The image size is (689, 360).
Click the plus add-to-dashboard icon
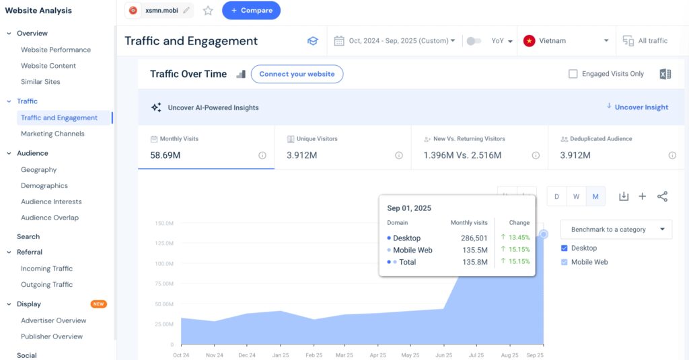click(x=643, y=196)
